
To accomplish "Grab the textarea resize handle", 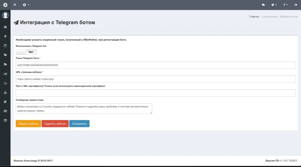I will (151, 113).
